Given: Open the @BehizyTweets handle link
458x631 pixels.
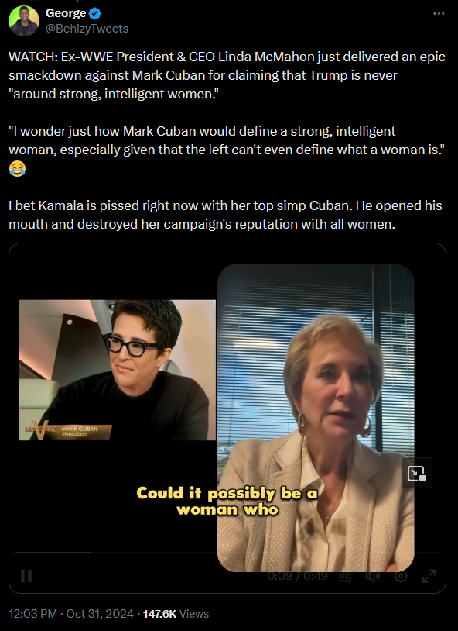Looking at the screenshot, I should pos(87,29).
